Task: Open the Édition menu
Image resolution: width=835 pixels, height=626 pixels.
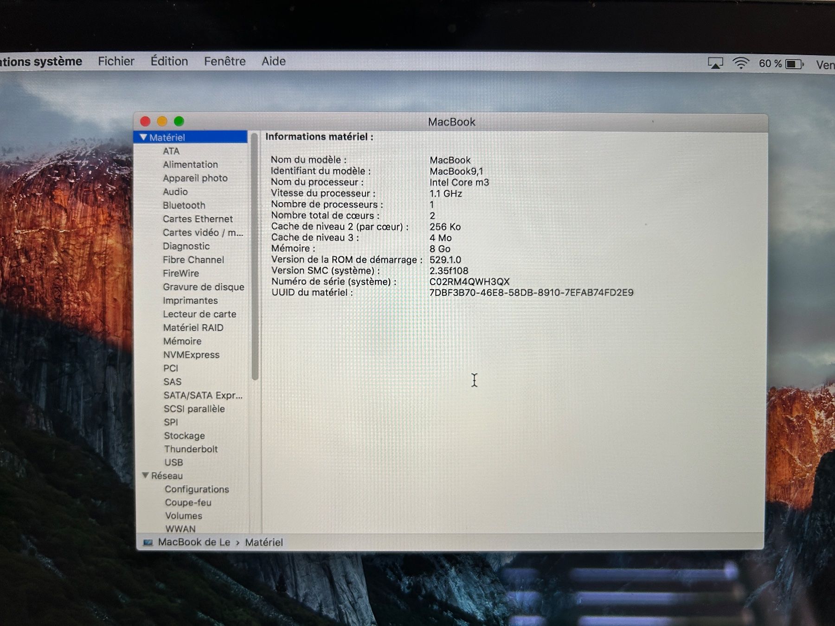Action: point(169,61)
